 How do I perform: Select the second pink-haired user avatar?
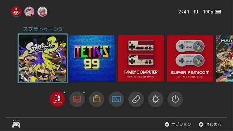29,12
